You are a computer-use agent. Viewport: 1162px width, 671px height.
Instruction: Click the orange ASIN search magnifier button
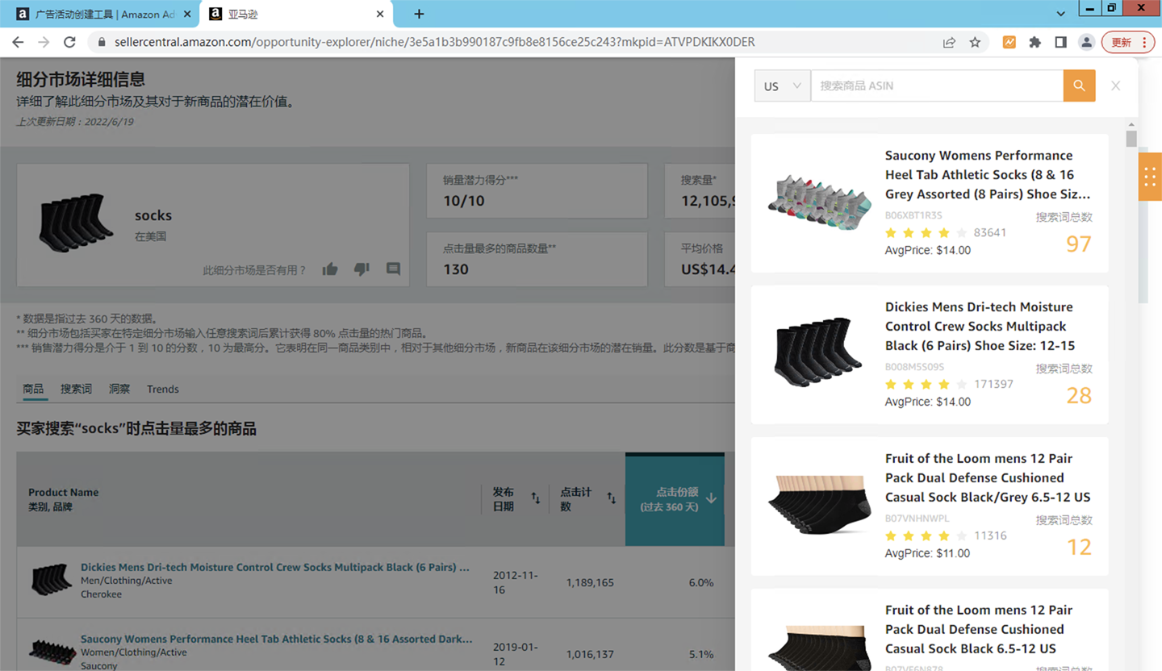pos(1079,85)
